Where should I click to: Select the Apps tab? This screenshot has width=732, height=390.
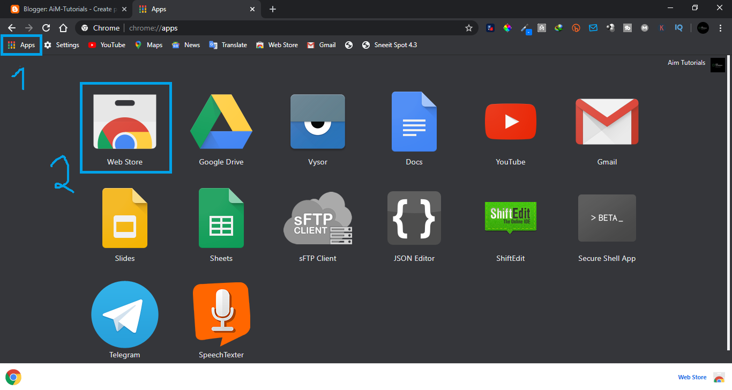pyautogui.click(x=196, y=9)
